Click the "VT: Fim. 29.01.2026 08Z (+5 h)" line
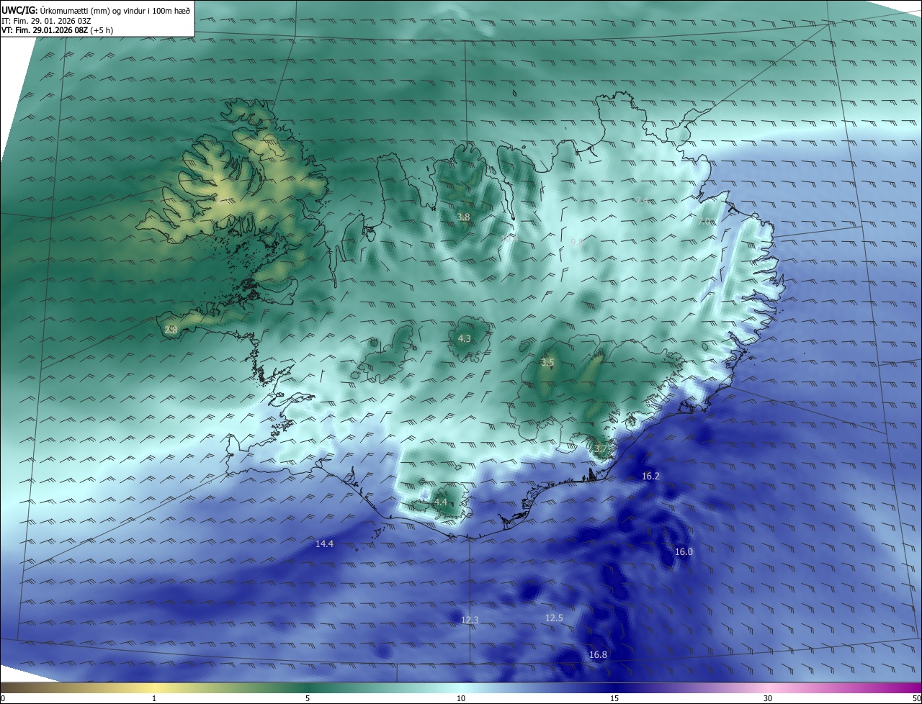This screenshot has width=922, height=704. (x=57, y=30)
